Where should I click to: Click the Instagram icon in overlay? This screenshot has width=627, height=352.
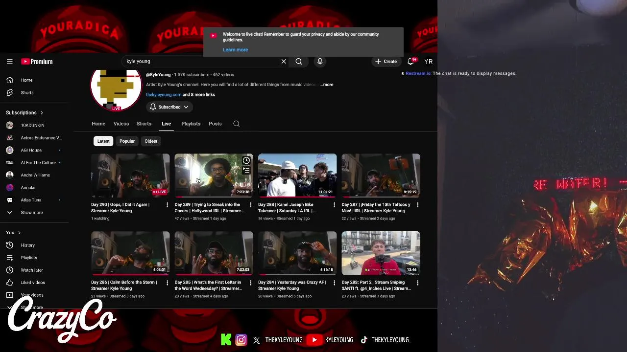click(x=241, y=340)
